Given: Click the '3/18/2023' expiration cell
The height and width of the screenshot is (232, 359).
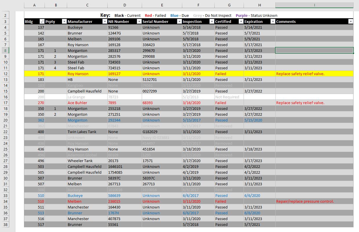Looking at the screenshot, I should click(x=259, y=149).
